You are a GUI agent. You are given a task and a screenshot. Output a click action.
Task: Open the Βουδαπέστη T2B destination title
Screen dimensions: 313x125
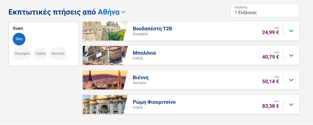click(152, 29)
